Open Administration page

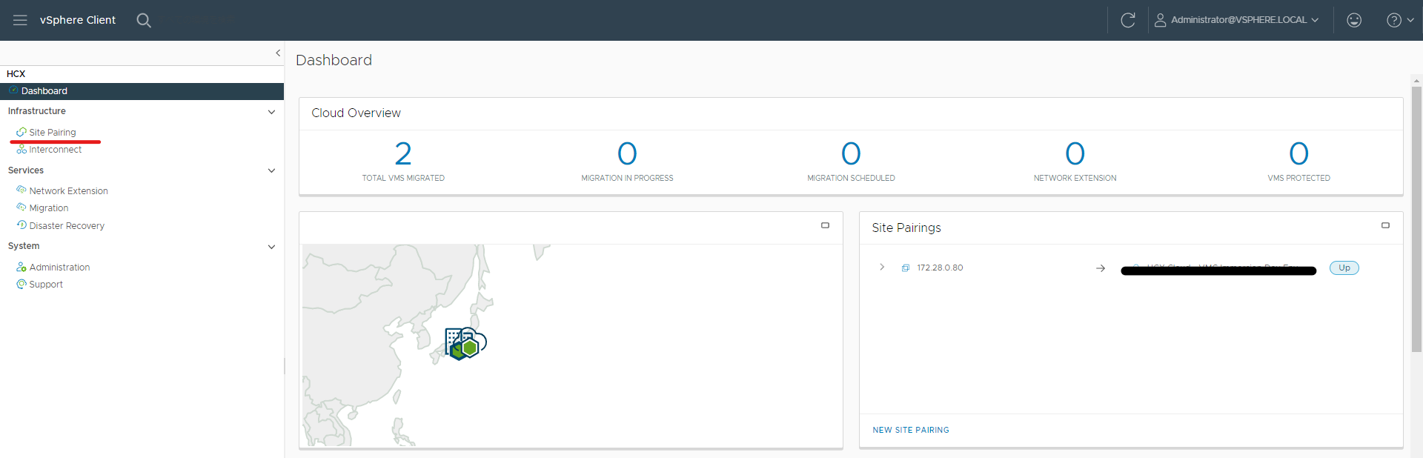coord(60,268)
